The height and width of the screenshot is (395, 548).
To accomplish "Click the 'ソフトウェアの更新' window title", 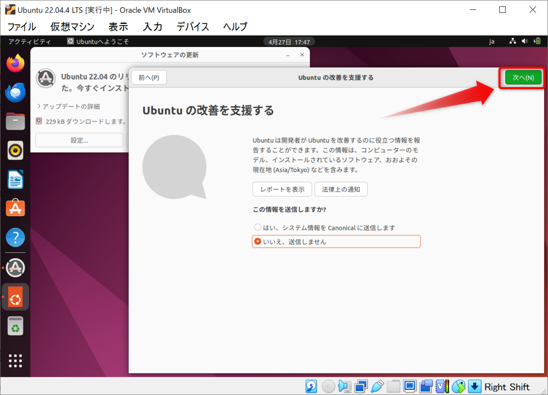I will [169, 55].
